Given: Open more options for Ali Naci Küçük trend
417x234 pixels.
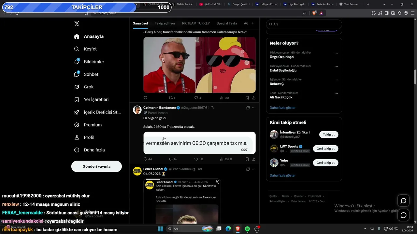Looking at the screenshot, I should [336, 93].
